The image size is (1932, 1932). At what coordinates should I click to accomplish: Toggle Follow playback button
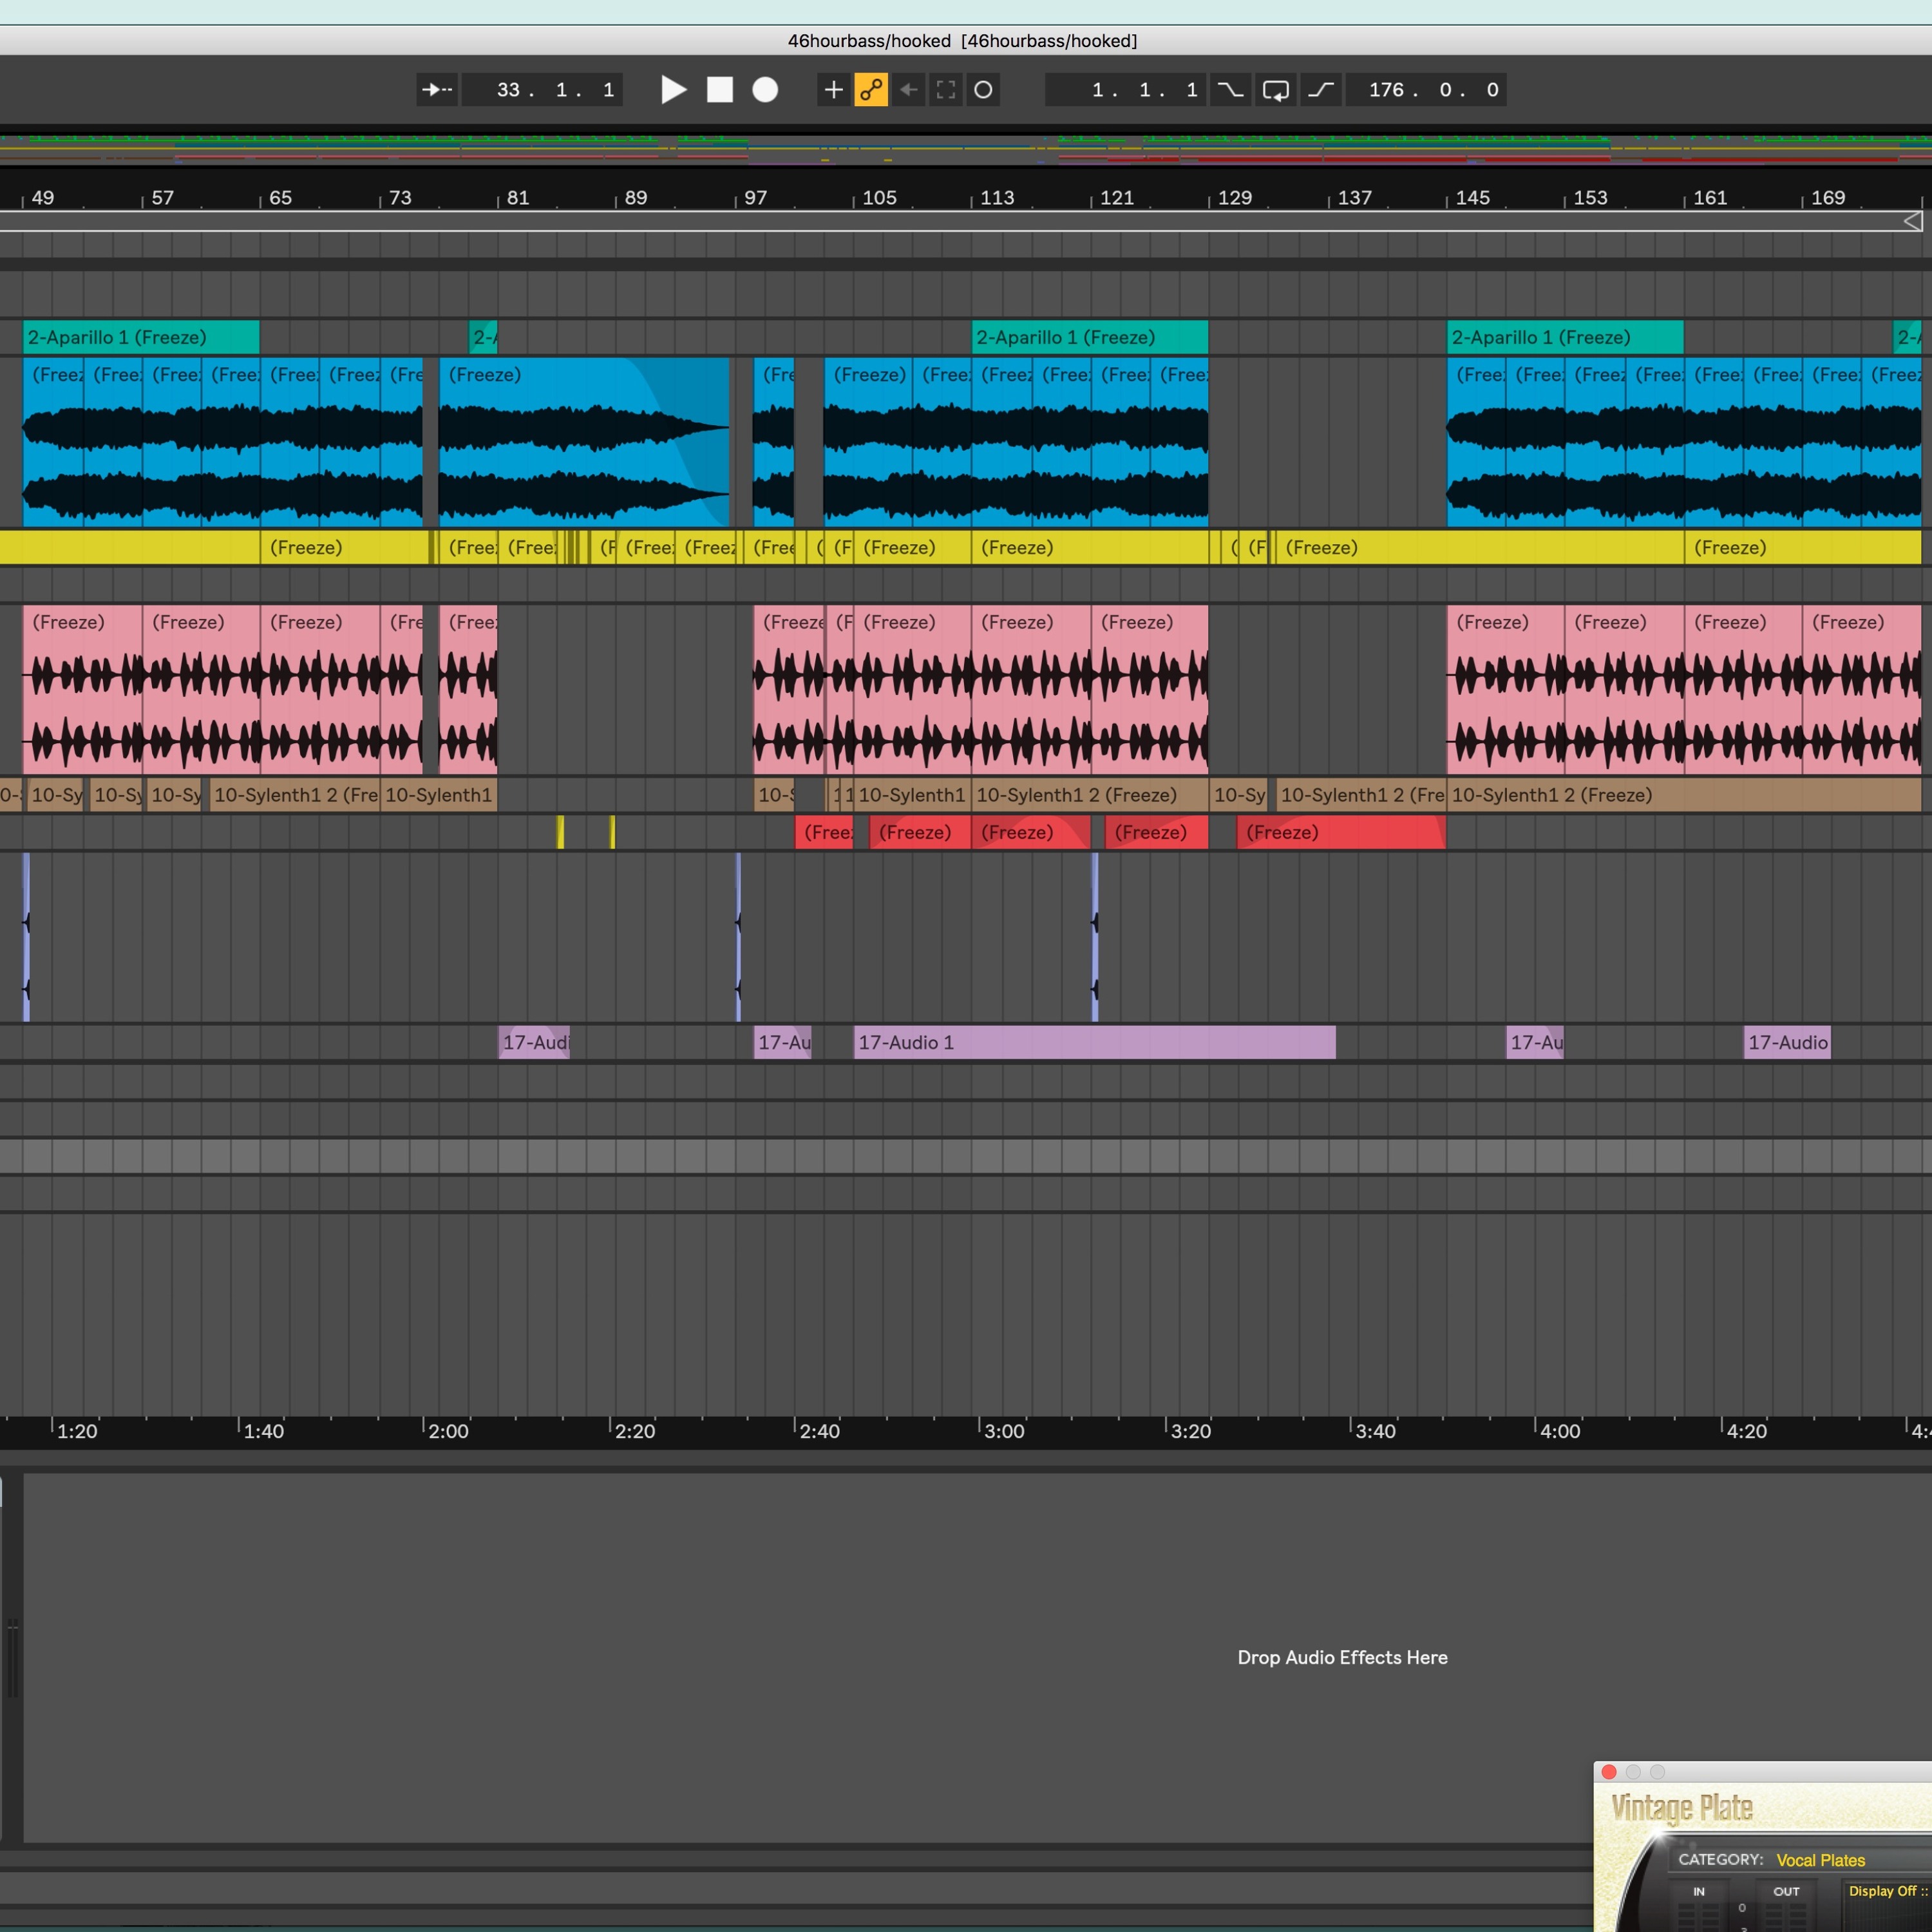[x=437, y=90]
